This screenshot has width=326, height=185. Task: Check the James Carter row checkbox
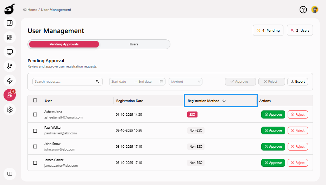[35, 163]
